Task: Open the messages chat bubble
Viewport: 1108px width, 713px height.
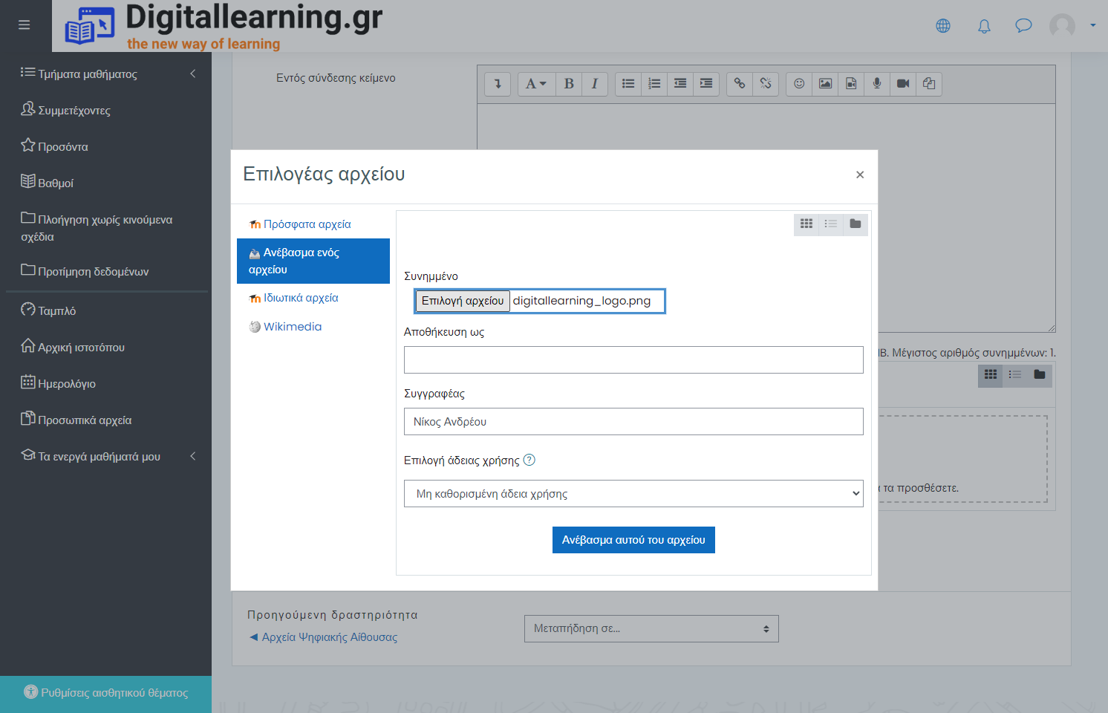Action: [1023, 26]
